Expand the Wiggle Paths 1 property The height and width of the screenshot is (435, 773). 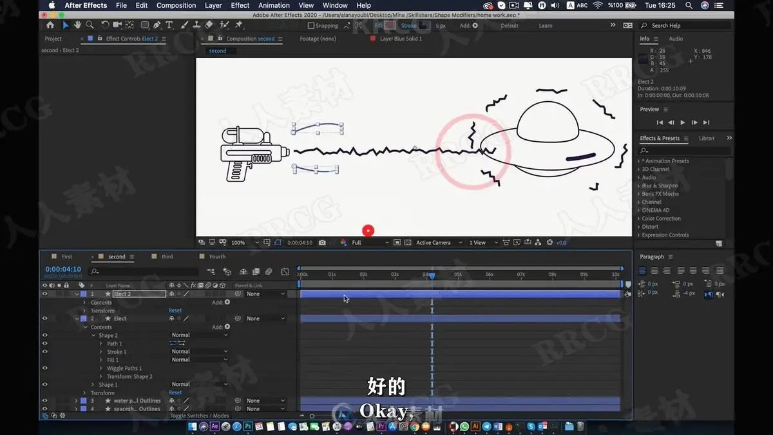coord(101,368)
